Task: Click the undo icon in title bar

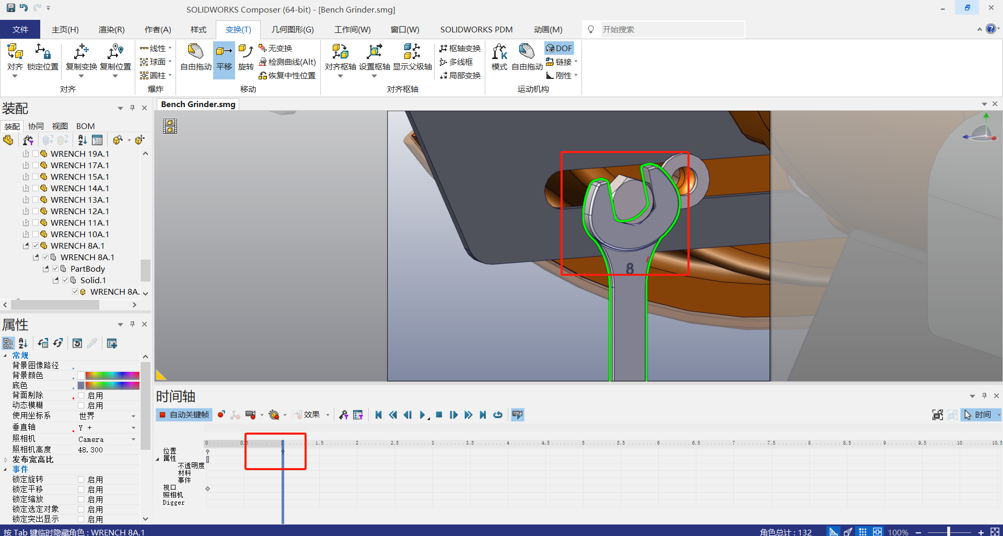Action: click(x=24, y=8)
